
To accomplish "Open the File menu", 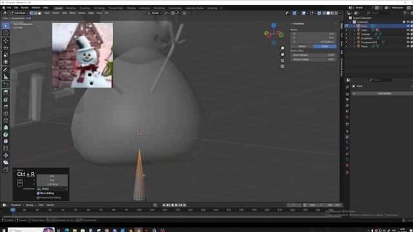I will [x=9, y=8].
